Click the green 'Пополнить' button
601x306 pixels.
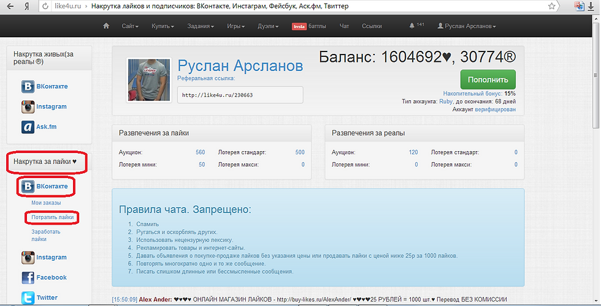(x=488, y=80)
